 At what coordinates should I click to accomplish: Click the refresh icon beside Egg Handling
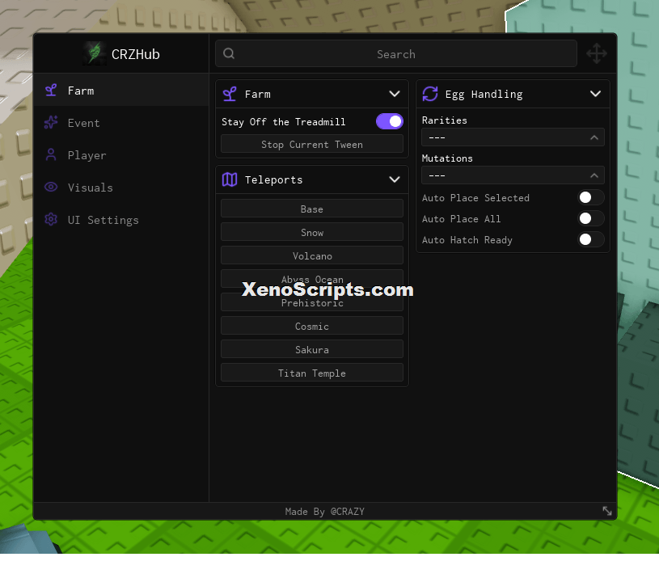click(430, 94)
